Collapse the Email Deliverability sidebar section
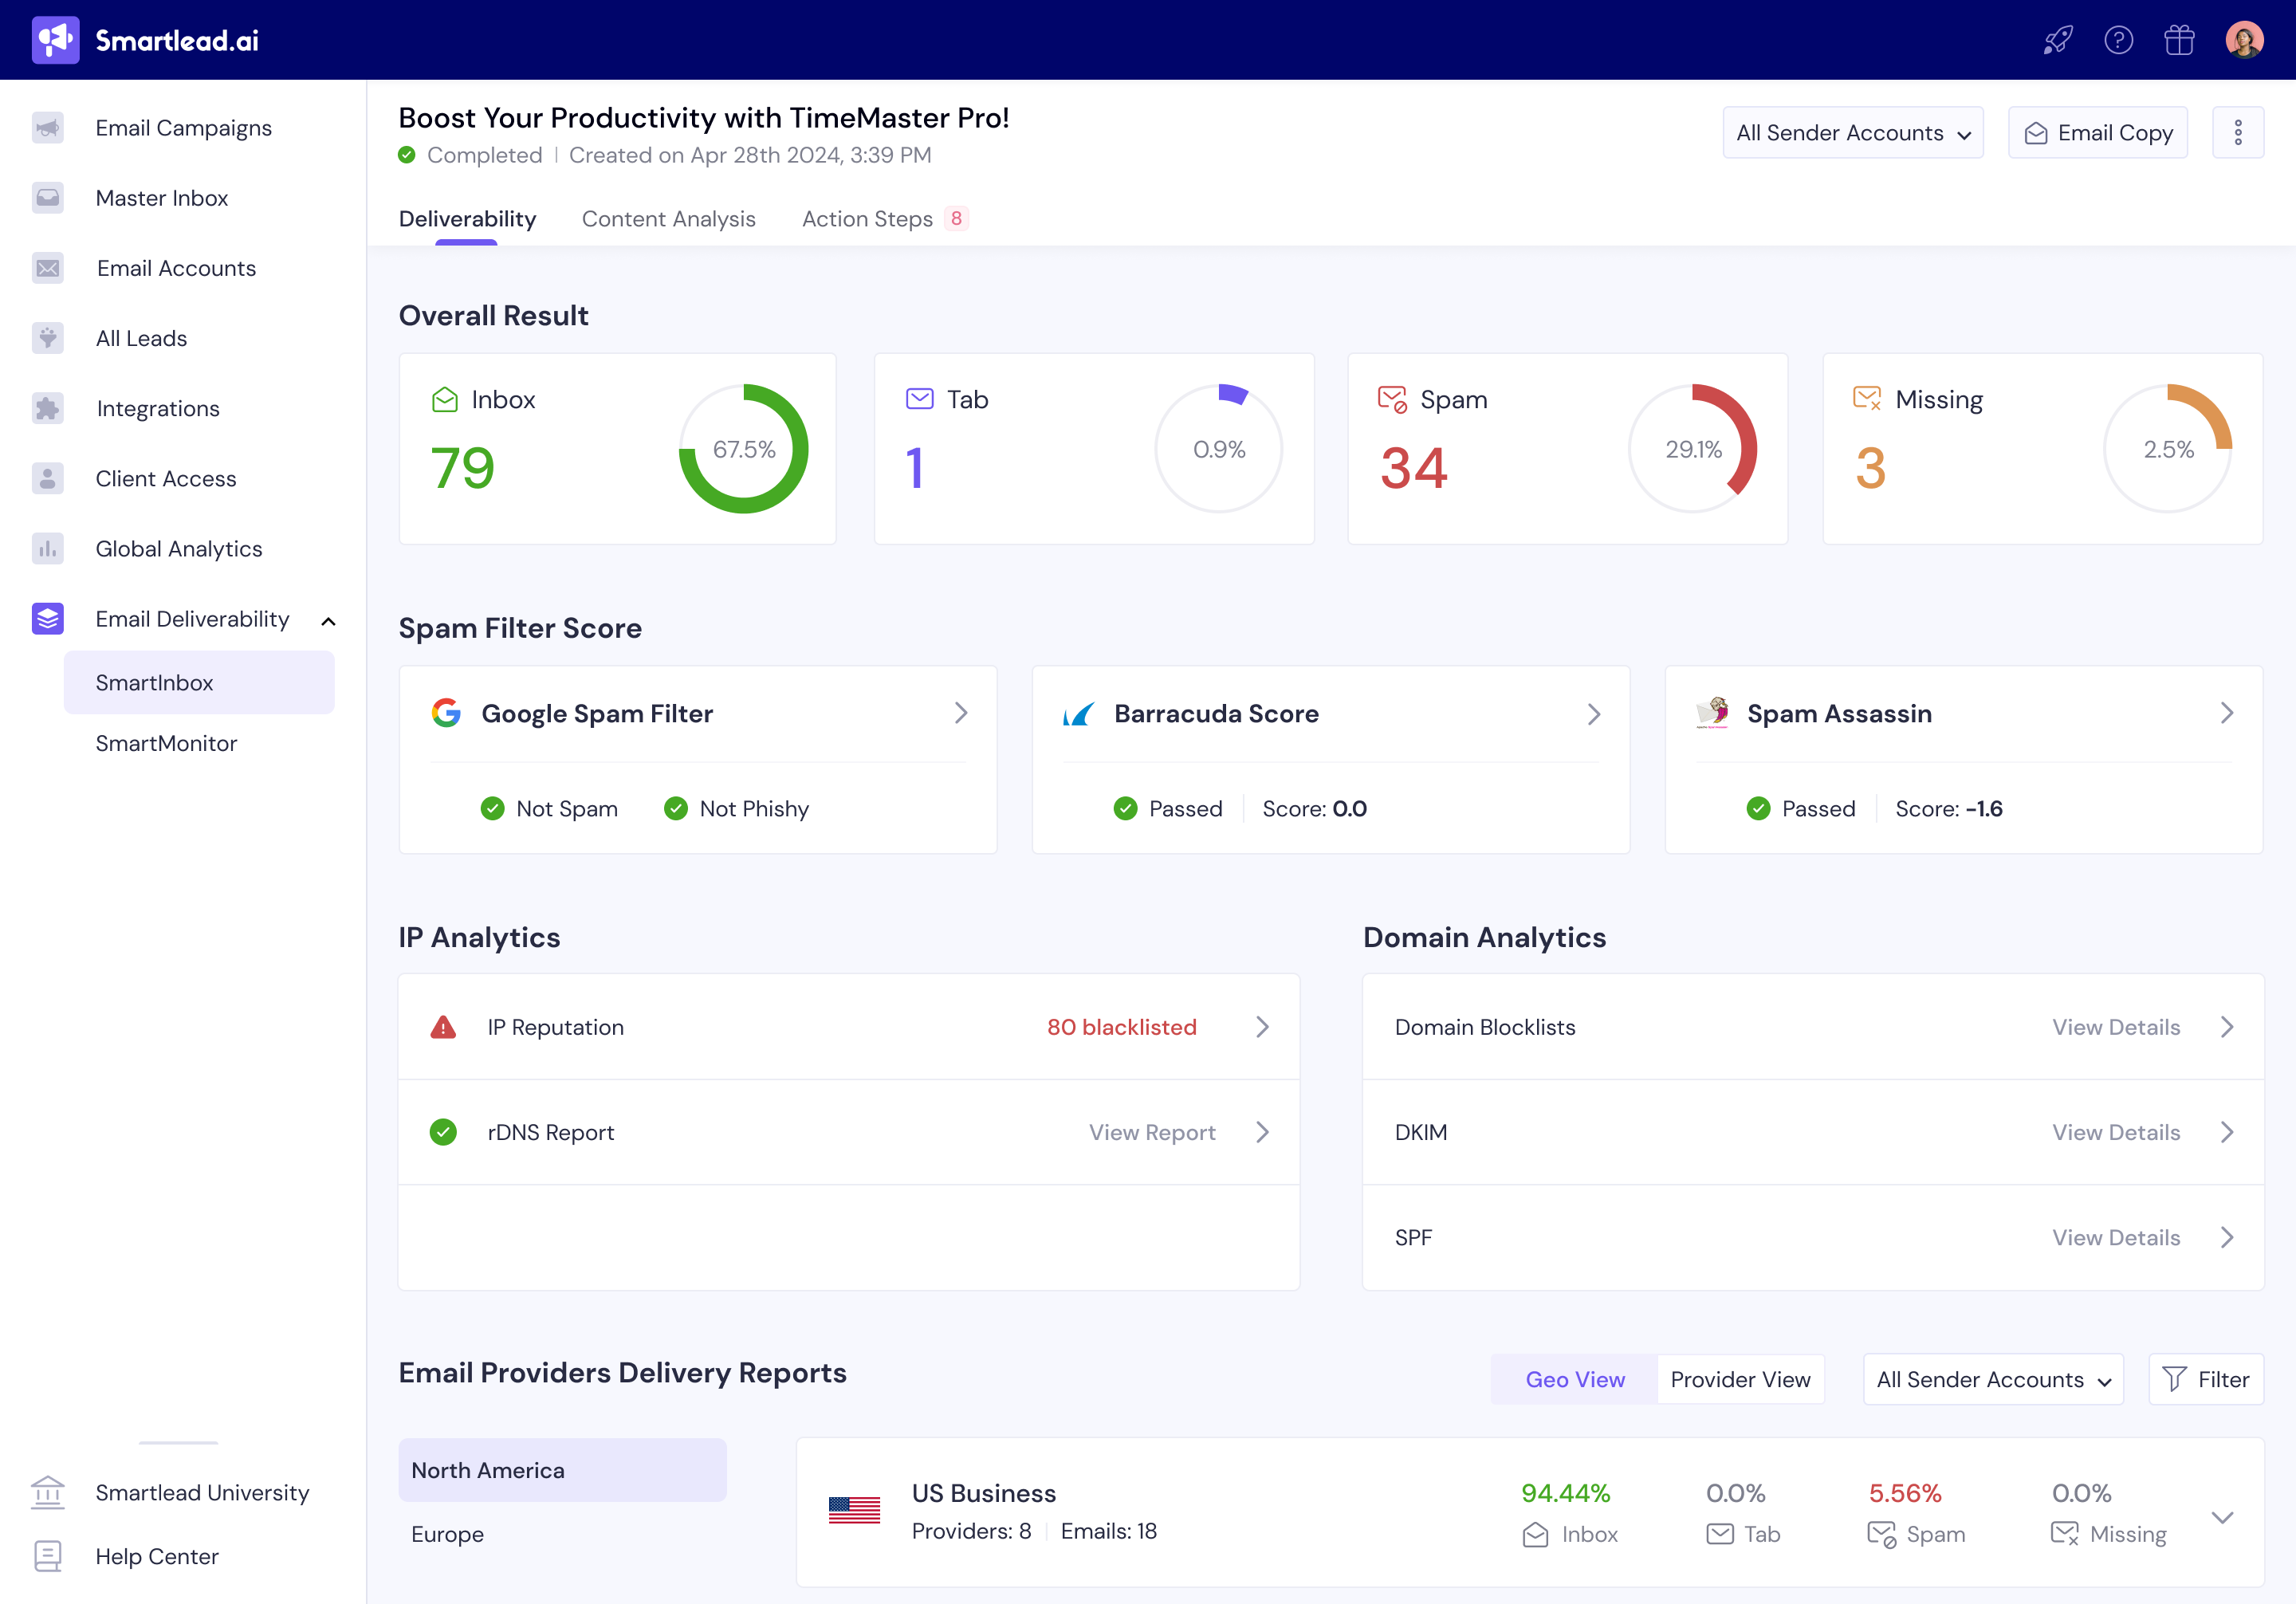This screenshot has width=2296, height=1604. [328, 621]
